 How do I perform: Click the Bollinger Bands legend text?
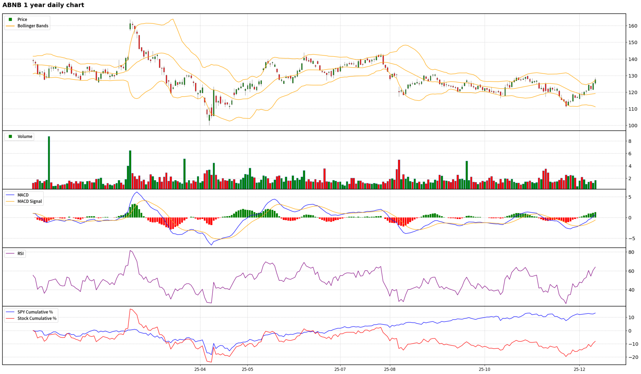pyautogui.click(x=33, y=26)
